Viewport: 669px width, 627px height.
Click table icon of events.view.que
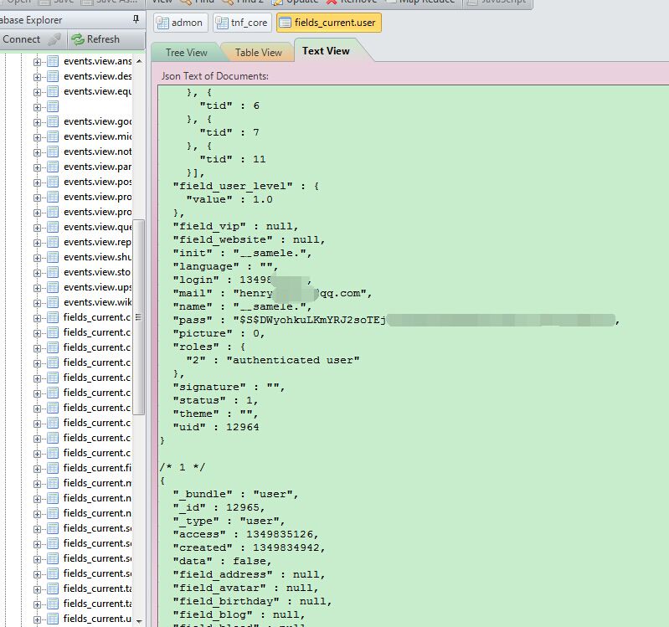[53, 227]
